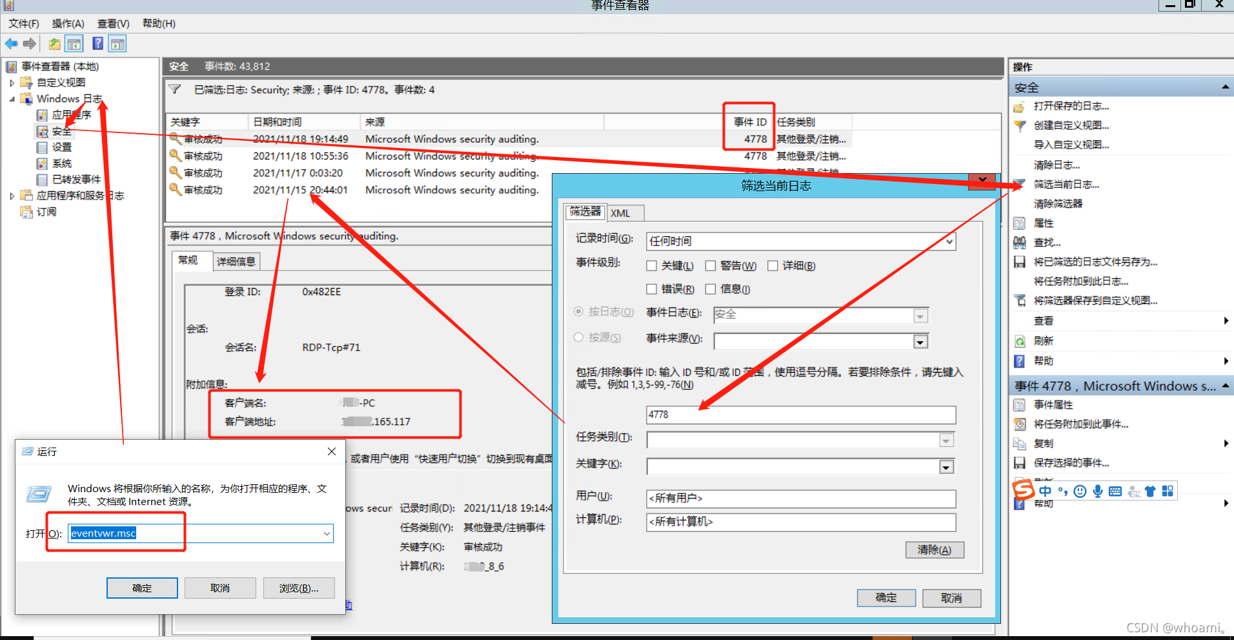Expand the 应用程序和服务日志 tree node
This screenshot has height=640, width=1234.
tap(12, 196)
